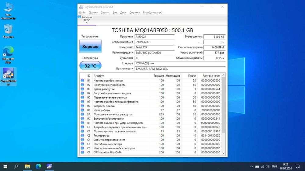Image resolution: width=305 pixels, height=171 pixels.
Task: Click the Атрибут column header
Action: [120, 76]
